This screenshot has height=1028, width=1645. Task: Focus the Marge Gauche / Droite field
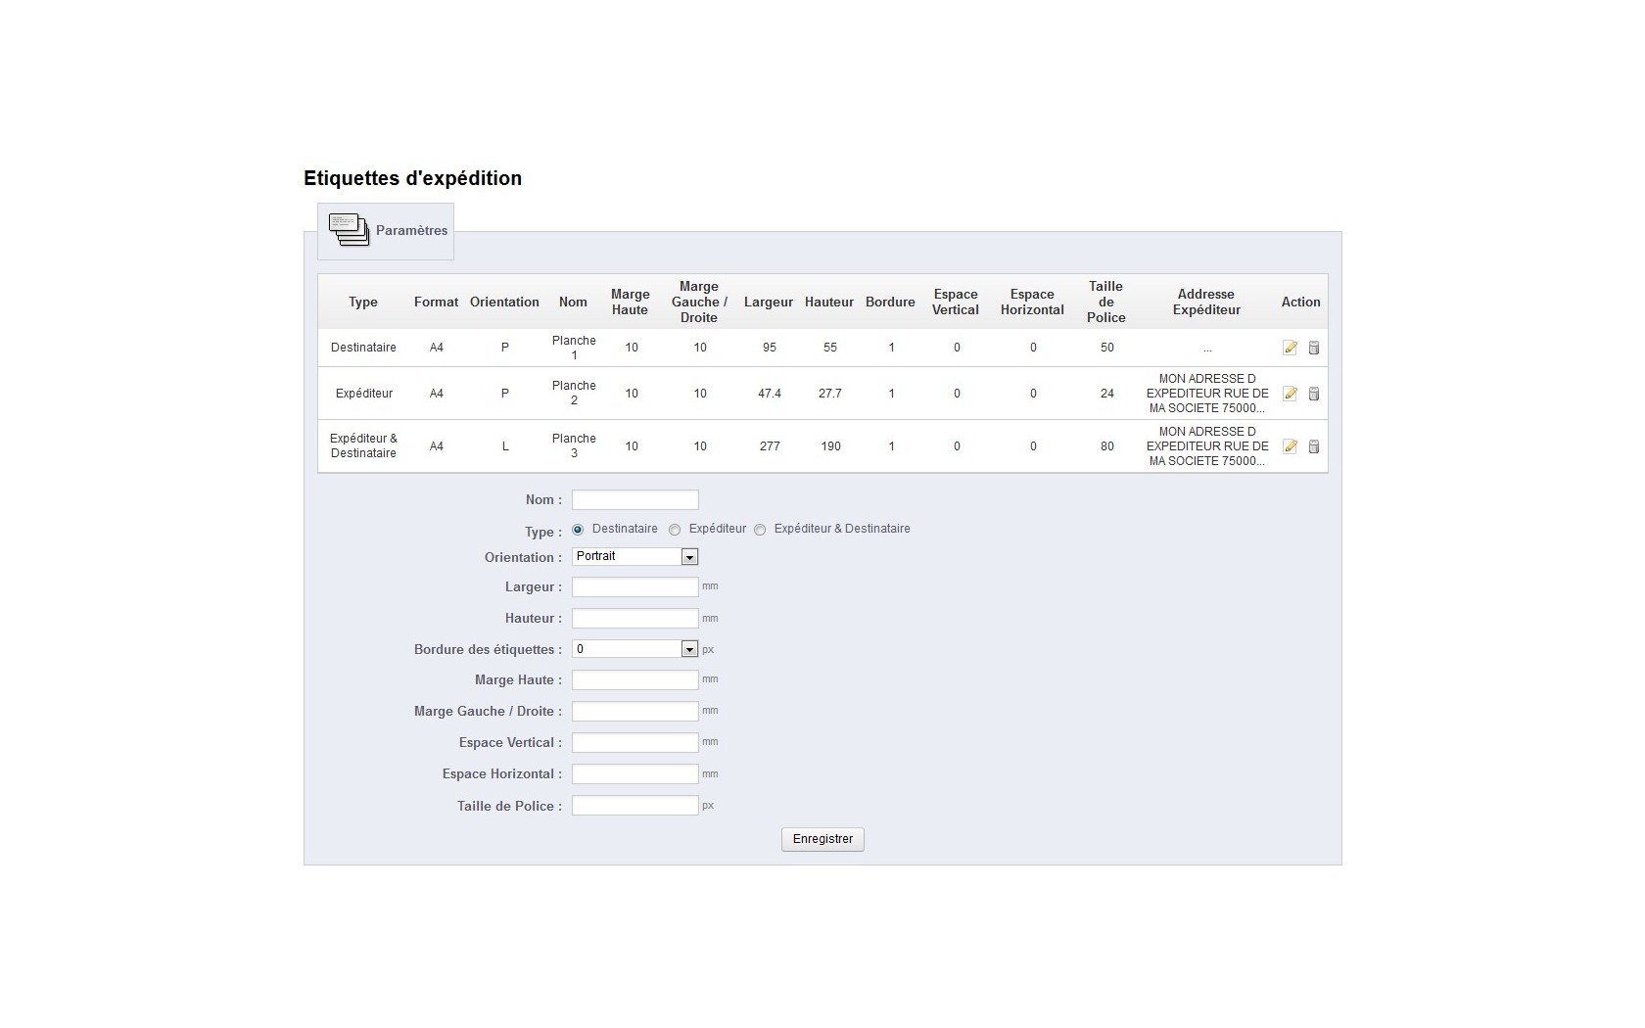click(x=634, y=711)
